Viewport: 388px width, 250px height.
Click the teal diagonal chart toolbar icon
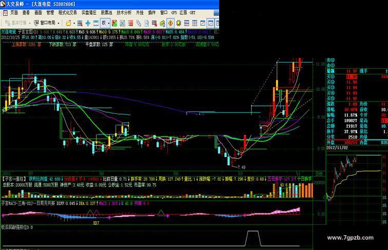click(123, 23)
